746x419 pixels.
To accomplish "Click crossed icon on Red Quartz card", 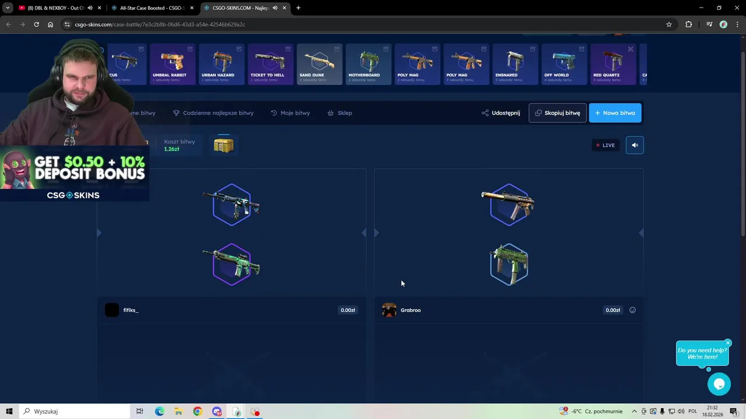I will (631, 49).
